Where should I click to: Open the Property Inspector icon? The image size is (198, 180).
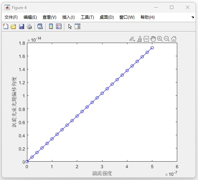click(x=78, y=26)
